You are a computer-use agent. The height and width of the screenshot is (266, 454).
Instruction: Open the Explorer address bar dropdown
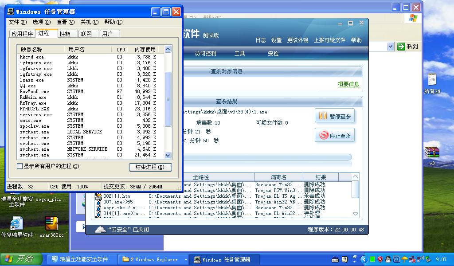390,46
